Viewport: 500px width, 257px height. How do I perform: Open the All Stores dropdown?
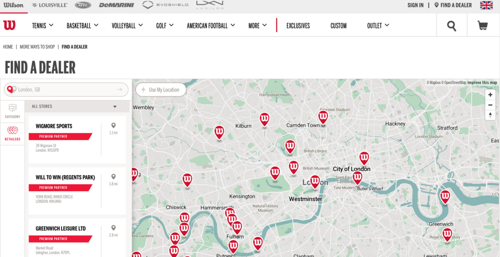[77, 106]
